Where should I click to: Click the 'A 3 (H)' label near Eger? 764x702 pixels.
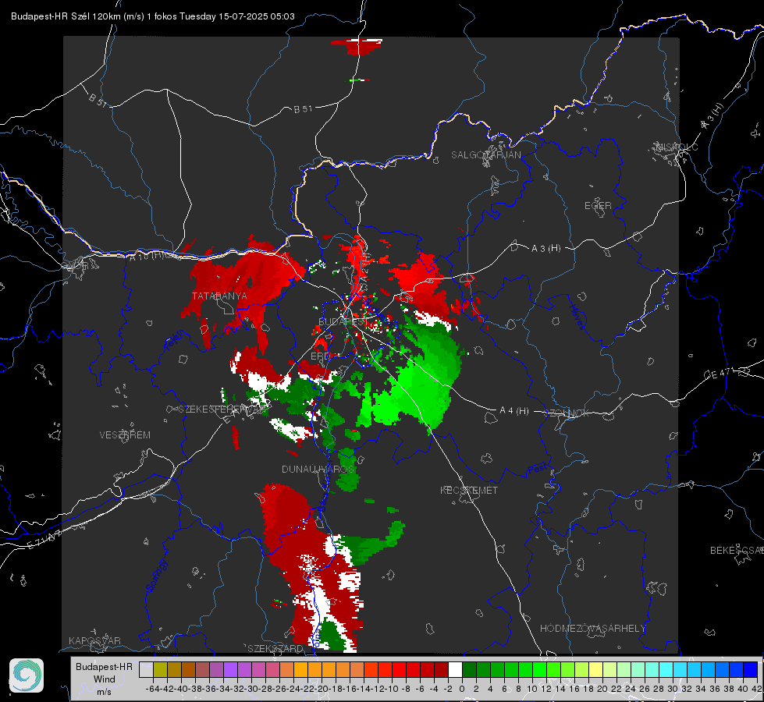point(545,249)
